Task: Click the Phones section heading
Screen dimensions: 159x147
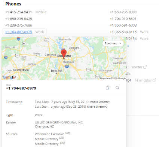Action: [13, 4]
